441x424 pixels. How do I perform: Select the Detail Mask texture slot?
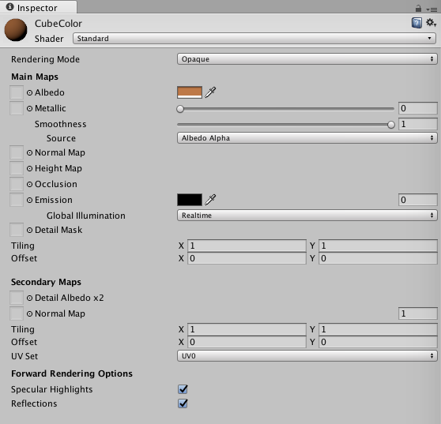(x=17, y=230)
